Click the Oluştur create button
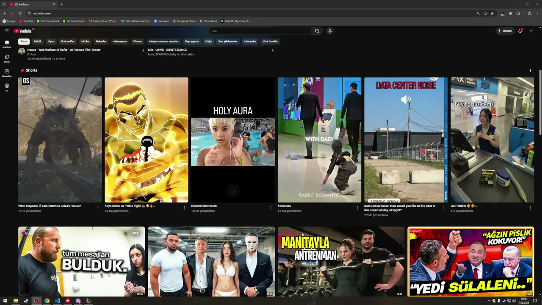Screen dimensions: 542x305 (505, 31)
